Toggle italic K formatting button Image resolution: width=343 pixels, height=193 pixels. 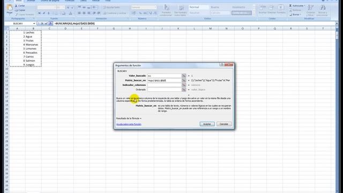pyautogui.click(x=44, y=13)
